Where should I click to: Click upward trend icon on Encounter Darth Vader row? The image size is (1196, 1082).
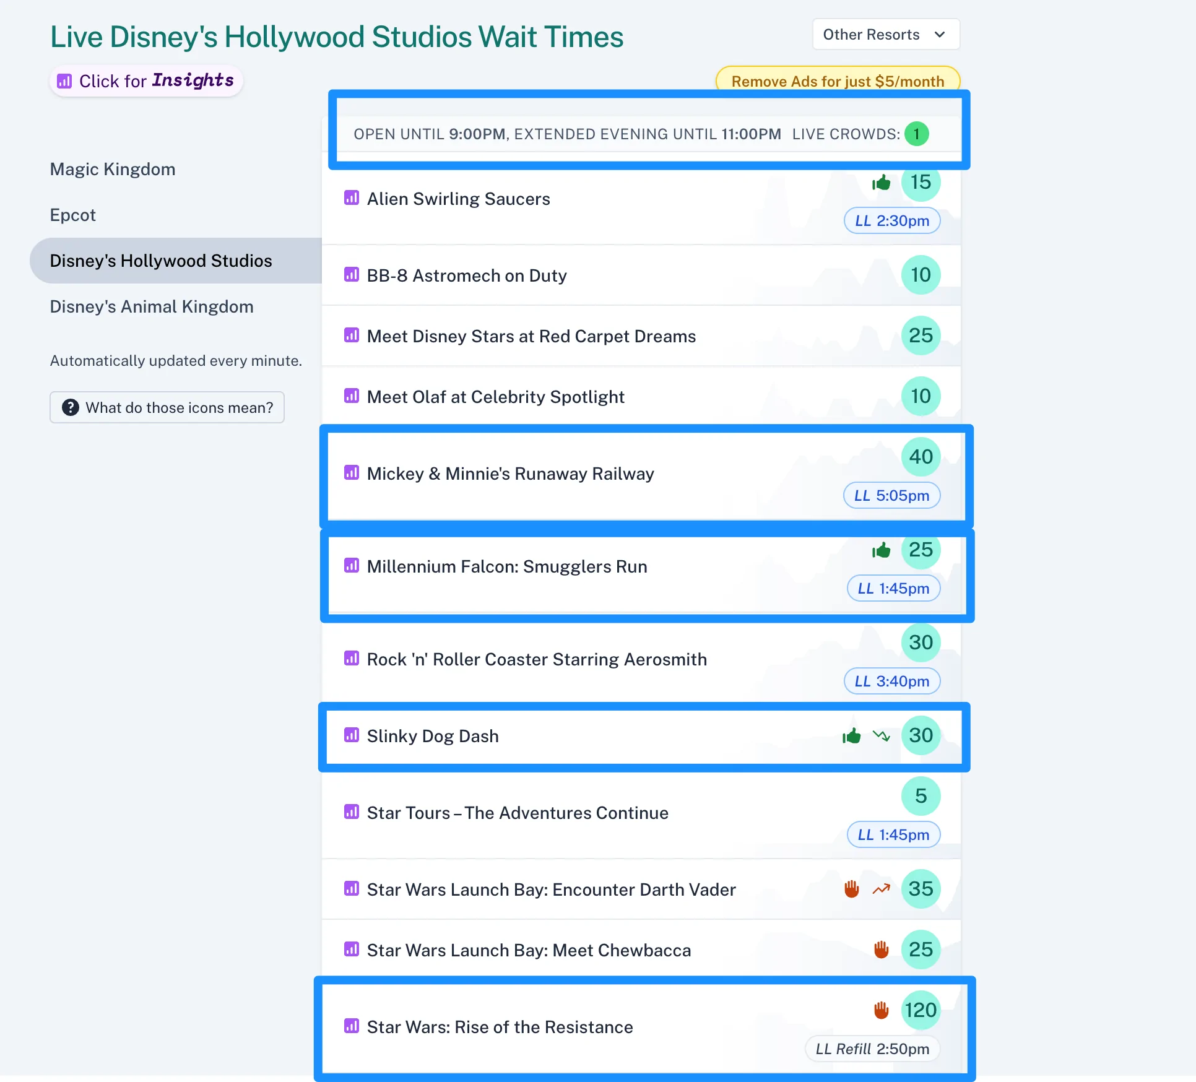click(x=882, y=889)
